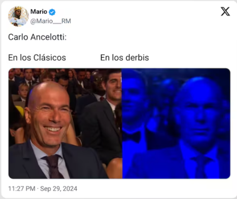This screenshot has height=199, width=237.
Task: Open the display name Mario
Action: [x=39, y=12]
